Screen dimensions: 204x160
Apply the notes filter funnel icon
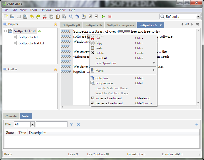(71, 124)
